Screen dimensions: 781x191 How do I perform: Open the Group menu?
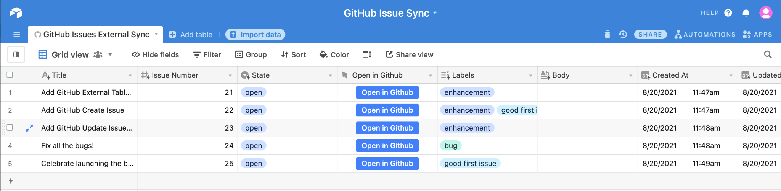click(x=251, y=54)
